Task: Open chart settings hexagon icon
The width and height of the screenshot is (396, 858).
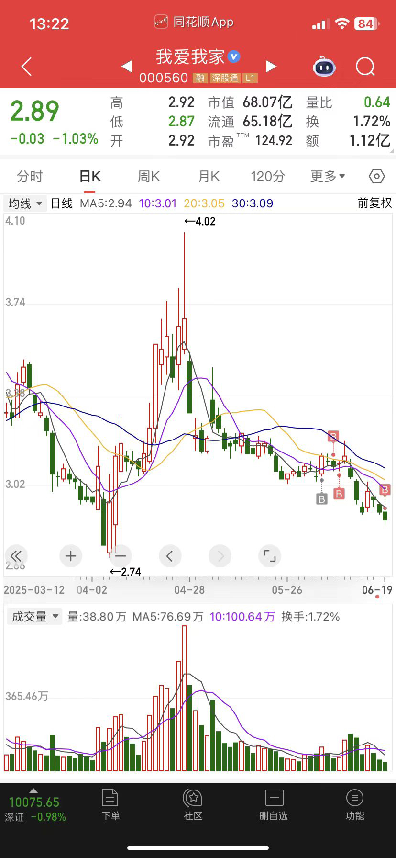Action: tap(377, 176)
